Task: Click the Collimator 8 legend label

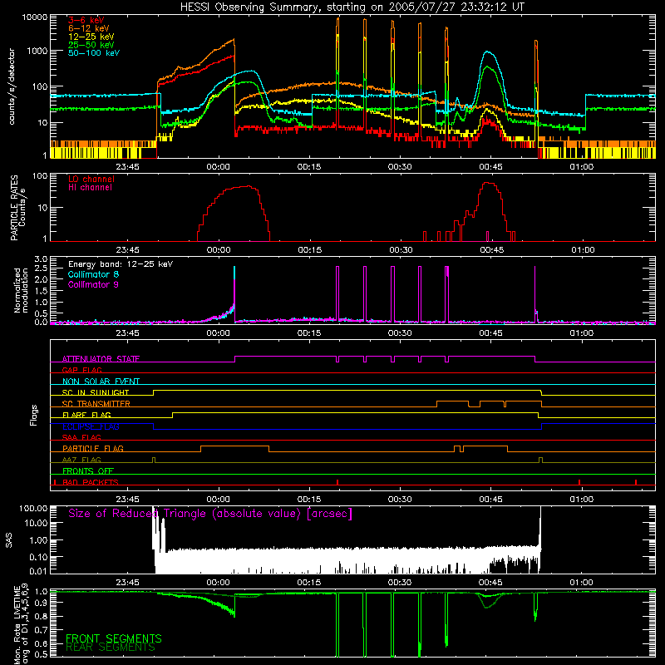Action: point(93,274)
